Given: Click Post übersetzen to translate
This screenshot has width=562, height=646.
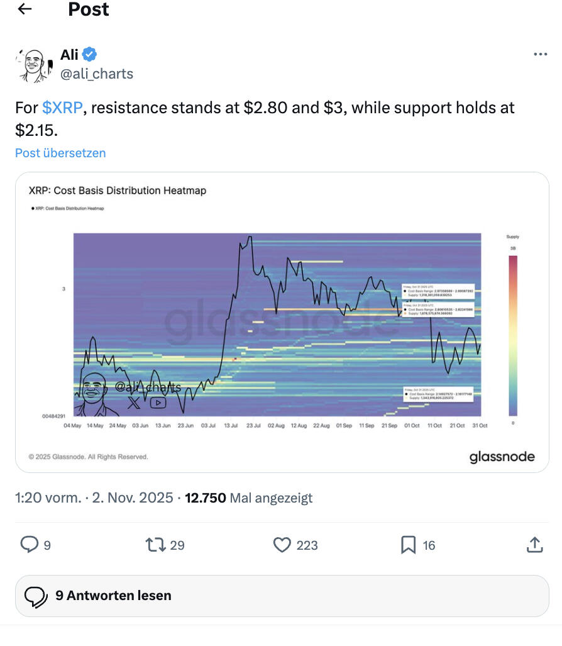Looking at the screenshot, I should (x=60, y=153).
